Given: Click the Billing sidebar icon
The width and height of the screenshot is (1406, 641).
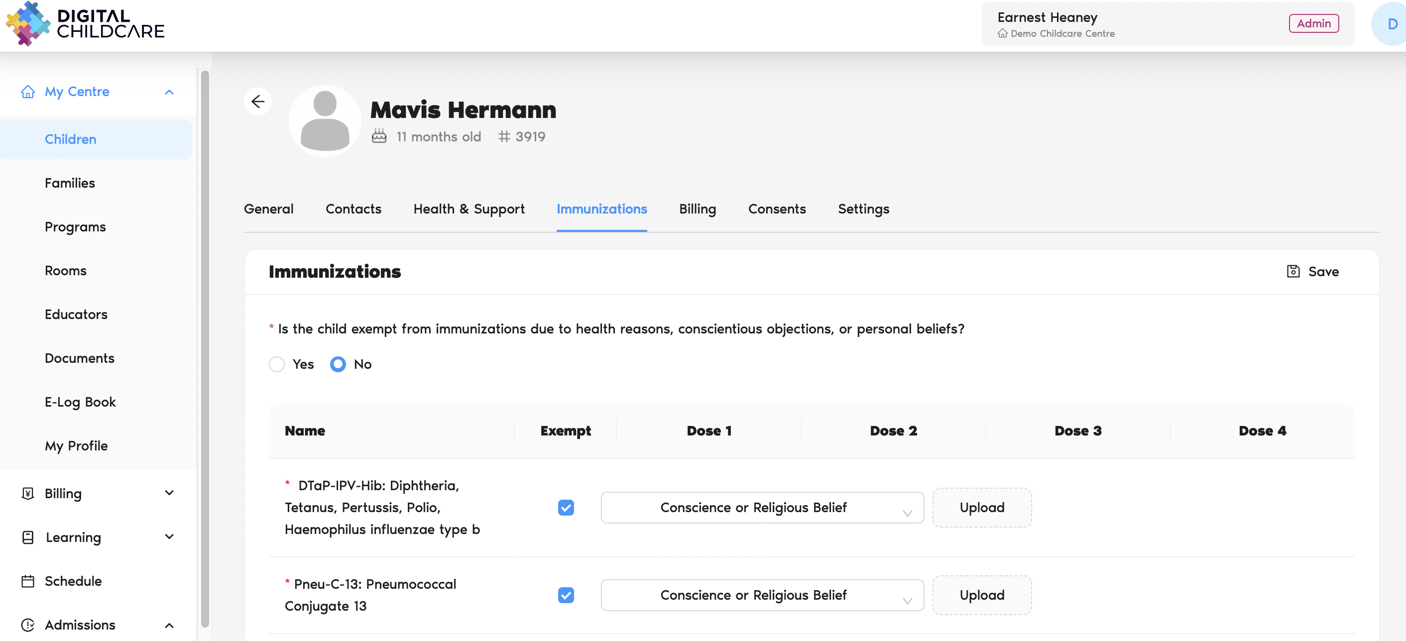Looking at the screenshot, I should coord(28,493).
